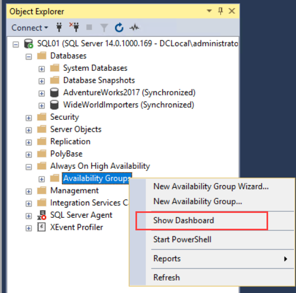Screen dimensions: 296x293
Task: Collapse Always On High Availability folder
Action: point(29,167)
